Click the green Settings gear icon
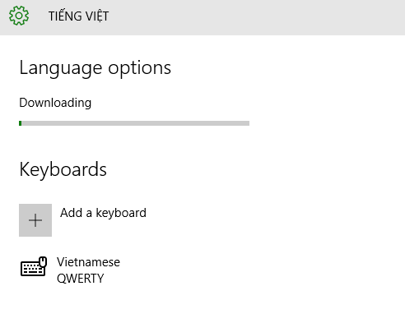 19,16
